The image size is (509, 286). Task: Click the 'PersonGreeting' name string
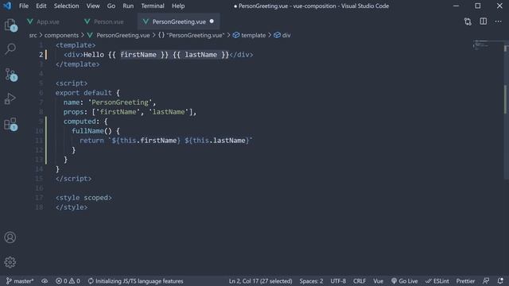(x=120, y=102)
